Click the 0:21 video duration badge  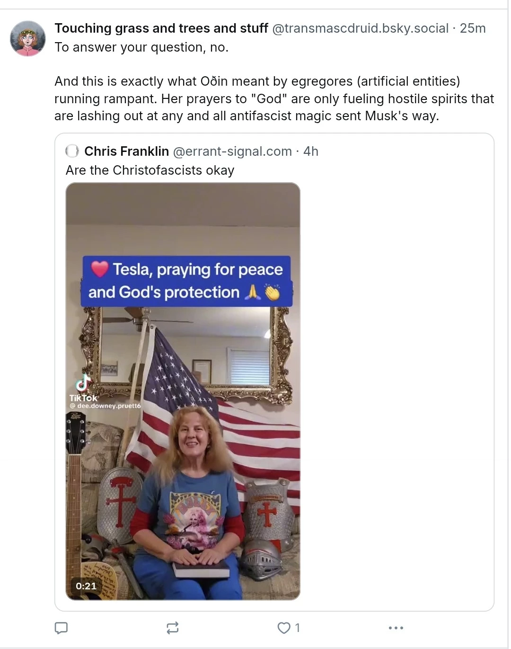coord(86,586)
